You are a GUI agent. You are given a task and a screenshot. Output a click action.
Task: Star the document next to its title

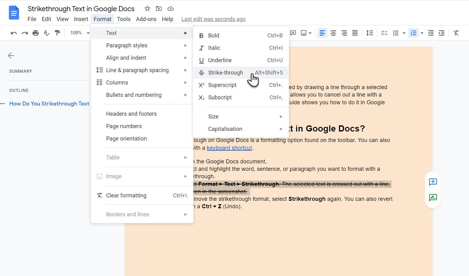(x=147, y=8)
